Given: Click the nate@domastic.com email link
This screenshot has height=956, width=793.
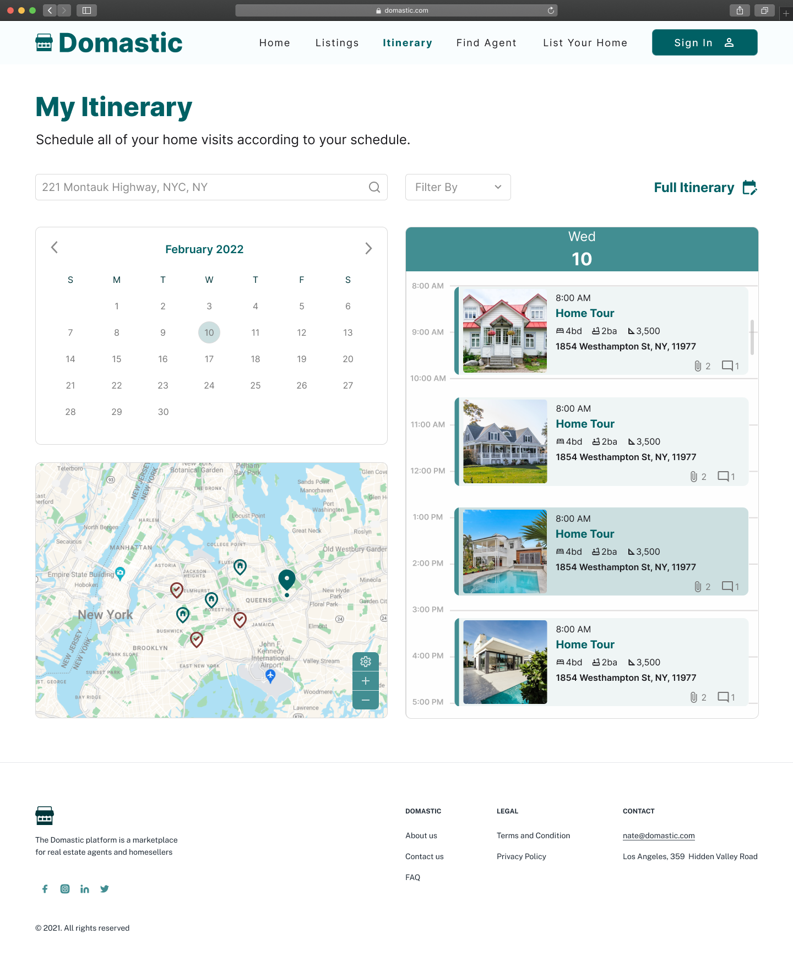Looking at the screenshot, I should point(659,835).
